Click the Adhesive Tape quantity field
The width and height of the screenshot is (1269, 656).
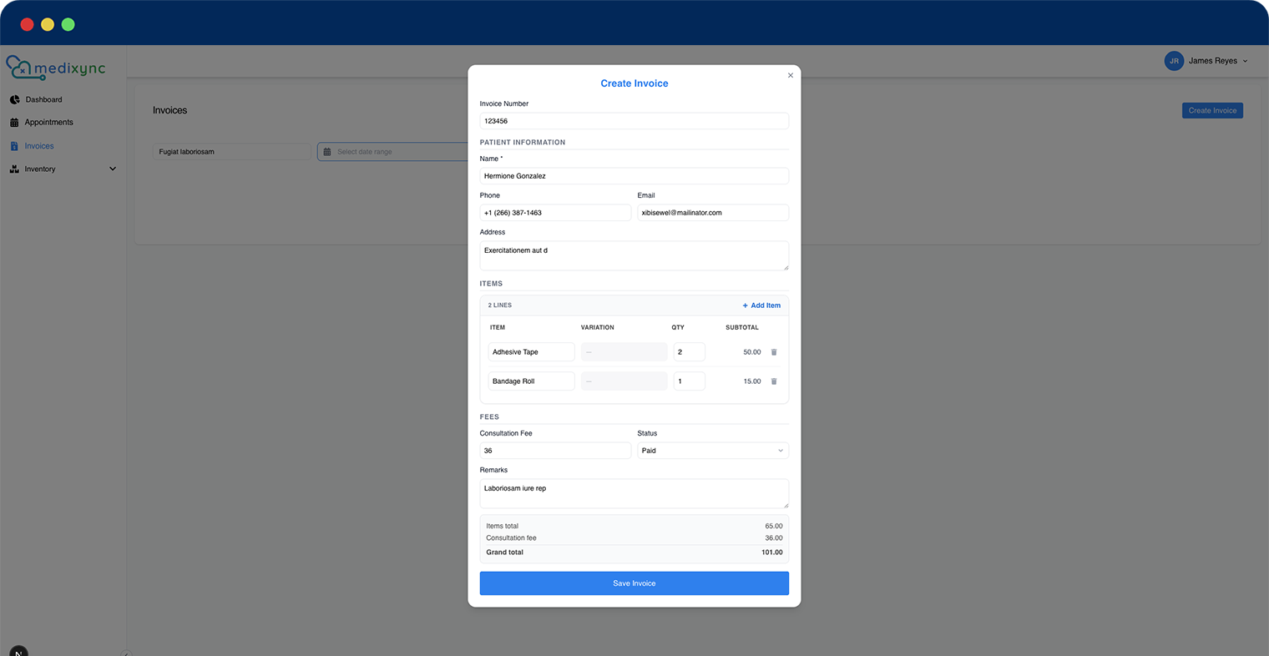coord(689,352)
